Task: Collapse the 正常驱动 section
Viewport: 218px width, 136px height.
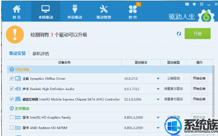Action: pyautogui.click(x=12, y=108)
